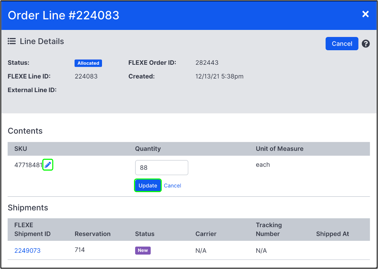Click the External Line ID label
Image resolution: width=378 pixels, height=269 pixels.
pyautogui.click(x=32, y=90)
